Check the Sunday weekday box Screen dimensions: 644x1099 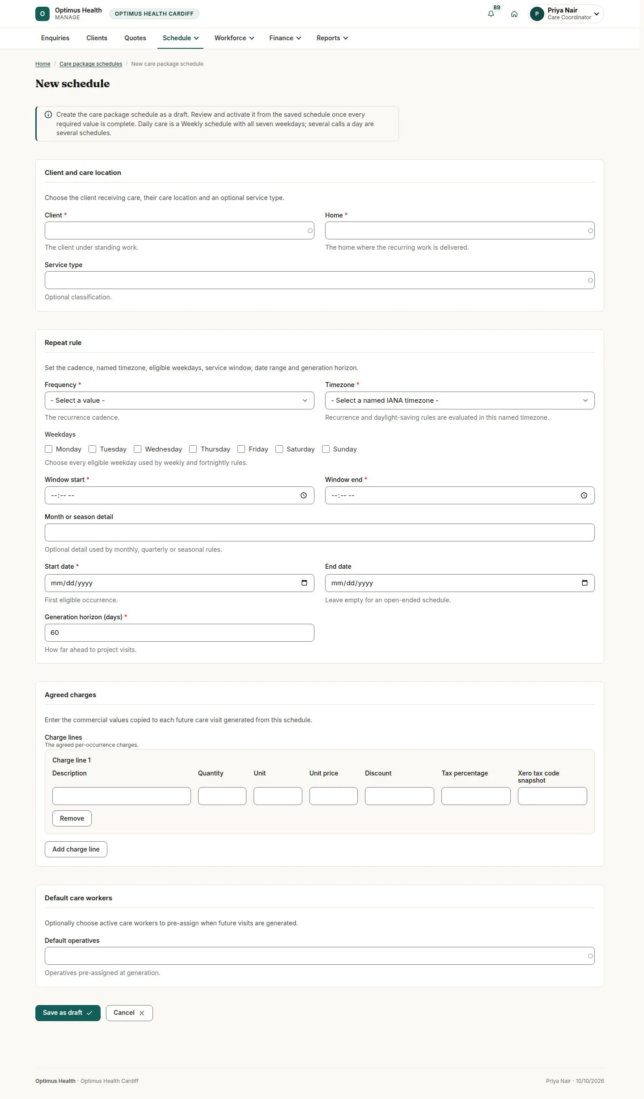click(326, 449)
